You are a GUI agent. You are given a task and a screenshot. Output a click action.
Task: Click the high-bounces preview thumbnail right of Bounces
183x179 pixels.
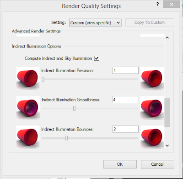tap(152, 137)
